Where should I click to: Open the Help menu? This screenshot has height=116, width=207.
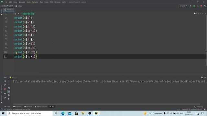pos(64,2)
